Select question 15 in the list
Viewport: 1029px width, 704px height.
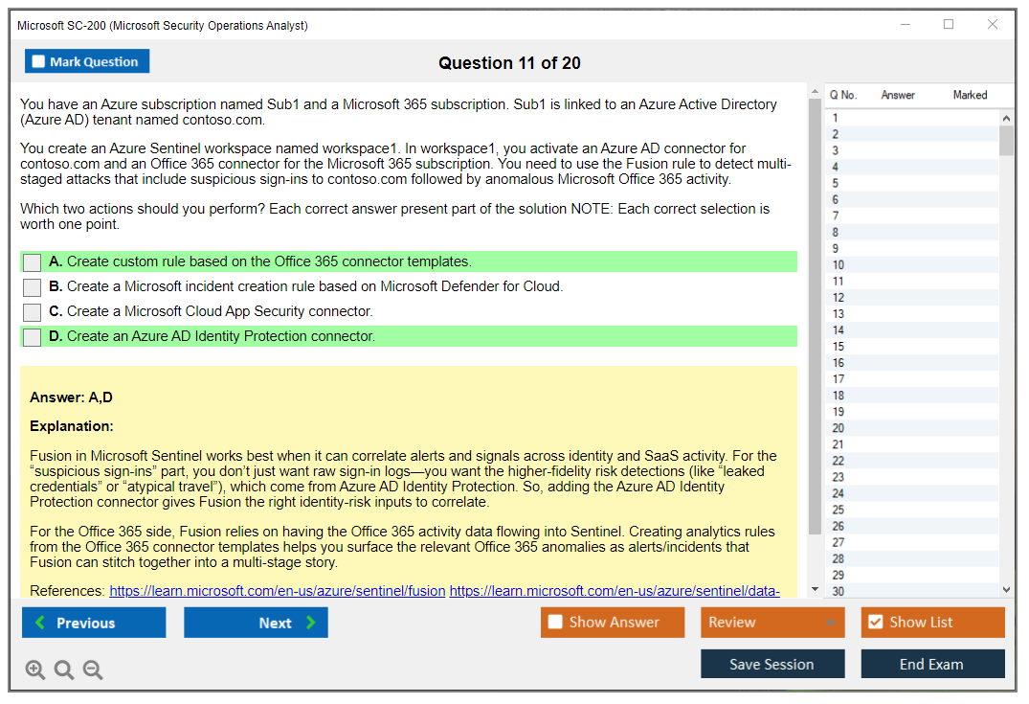coord(839,347)
